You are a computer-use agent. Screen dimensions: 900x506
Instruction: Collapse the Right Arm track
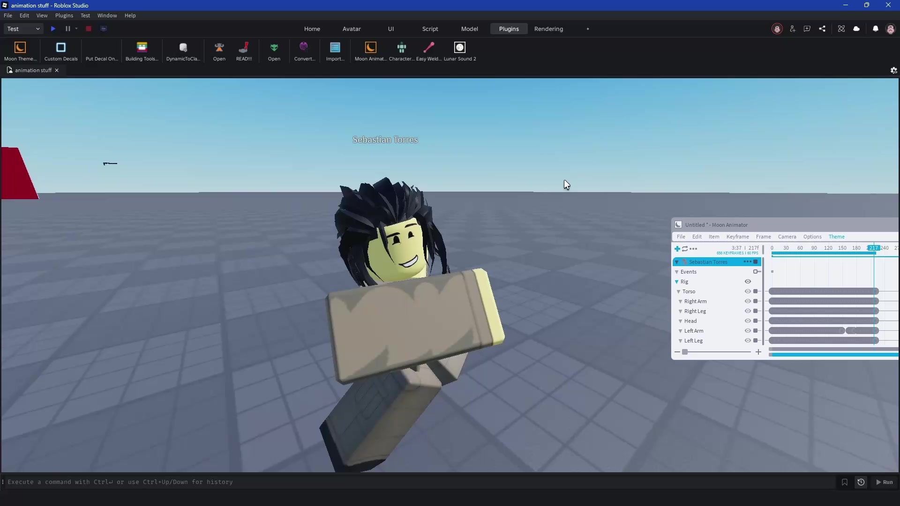680,301
